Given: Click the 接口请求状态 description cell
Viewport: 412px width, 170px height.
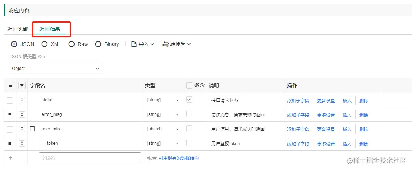Looking at the screenshot, I should [x=225, y=100].
